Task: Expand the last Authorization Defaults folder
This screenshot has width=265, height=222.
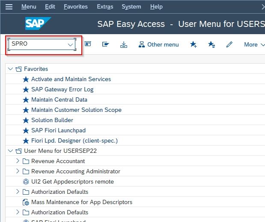Action: click(18, 212)
